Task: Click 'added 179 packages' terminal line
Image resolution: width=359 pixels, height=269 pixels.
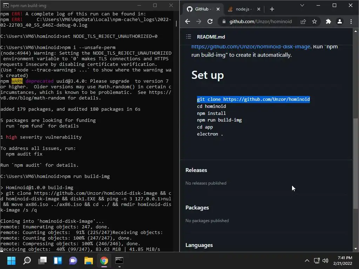Action: (70, 109)
